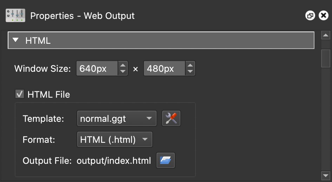Open the Template dropdown showing normal.ggt

click(x=116, y=119)
